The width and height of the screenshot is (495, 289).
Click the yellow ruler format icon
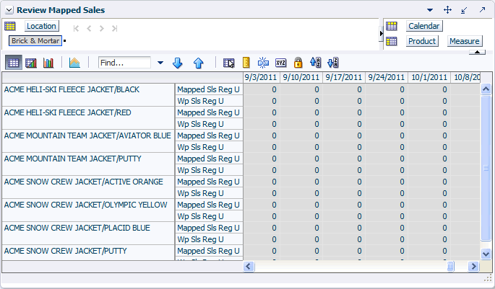[246, 63]
